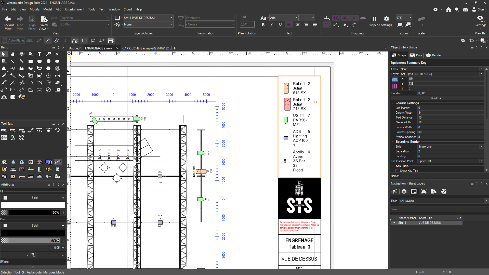Open Snapping Settings gear
Viewport: 489px width, 275px height.
point(386,19)
